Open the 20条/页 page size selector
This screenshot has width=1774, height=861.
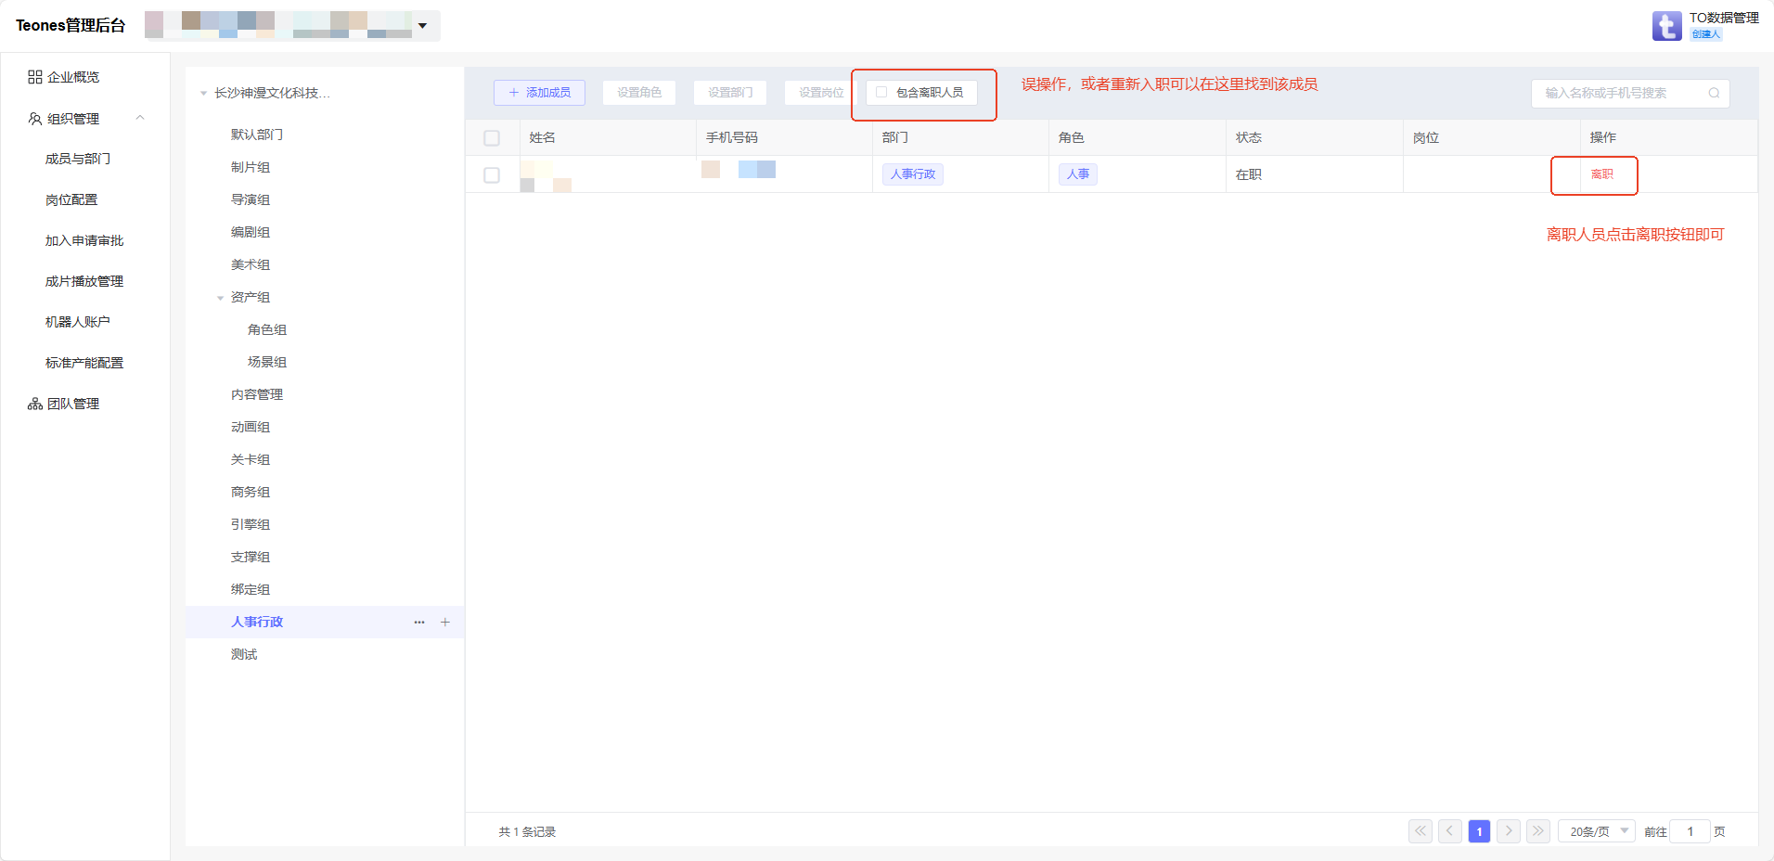click(x=1596, y=831)
